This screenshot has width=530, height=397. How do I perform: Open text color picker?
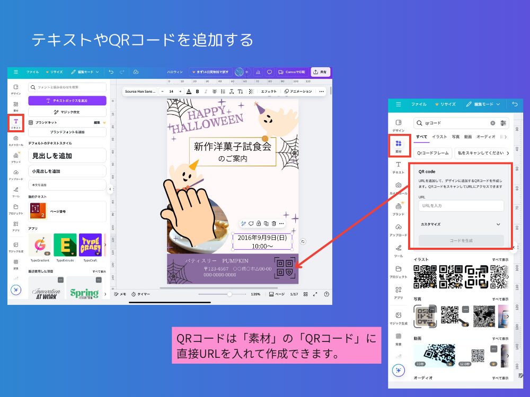coord(189,91)
